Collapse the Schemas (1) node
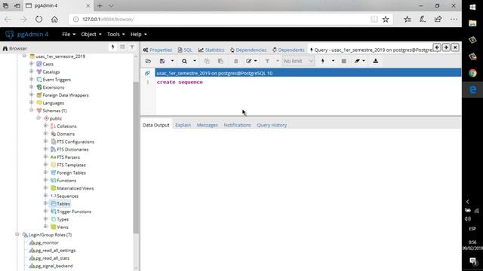This screenshot has width=483, height=271. point(31,110)
